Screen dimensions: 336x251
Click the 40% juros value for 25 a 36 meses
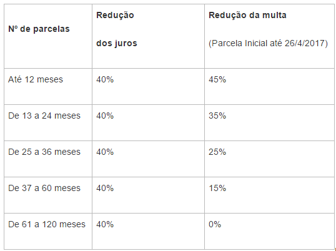[105, 152]
